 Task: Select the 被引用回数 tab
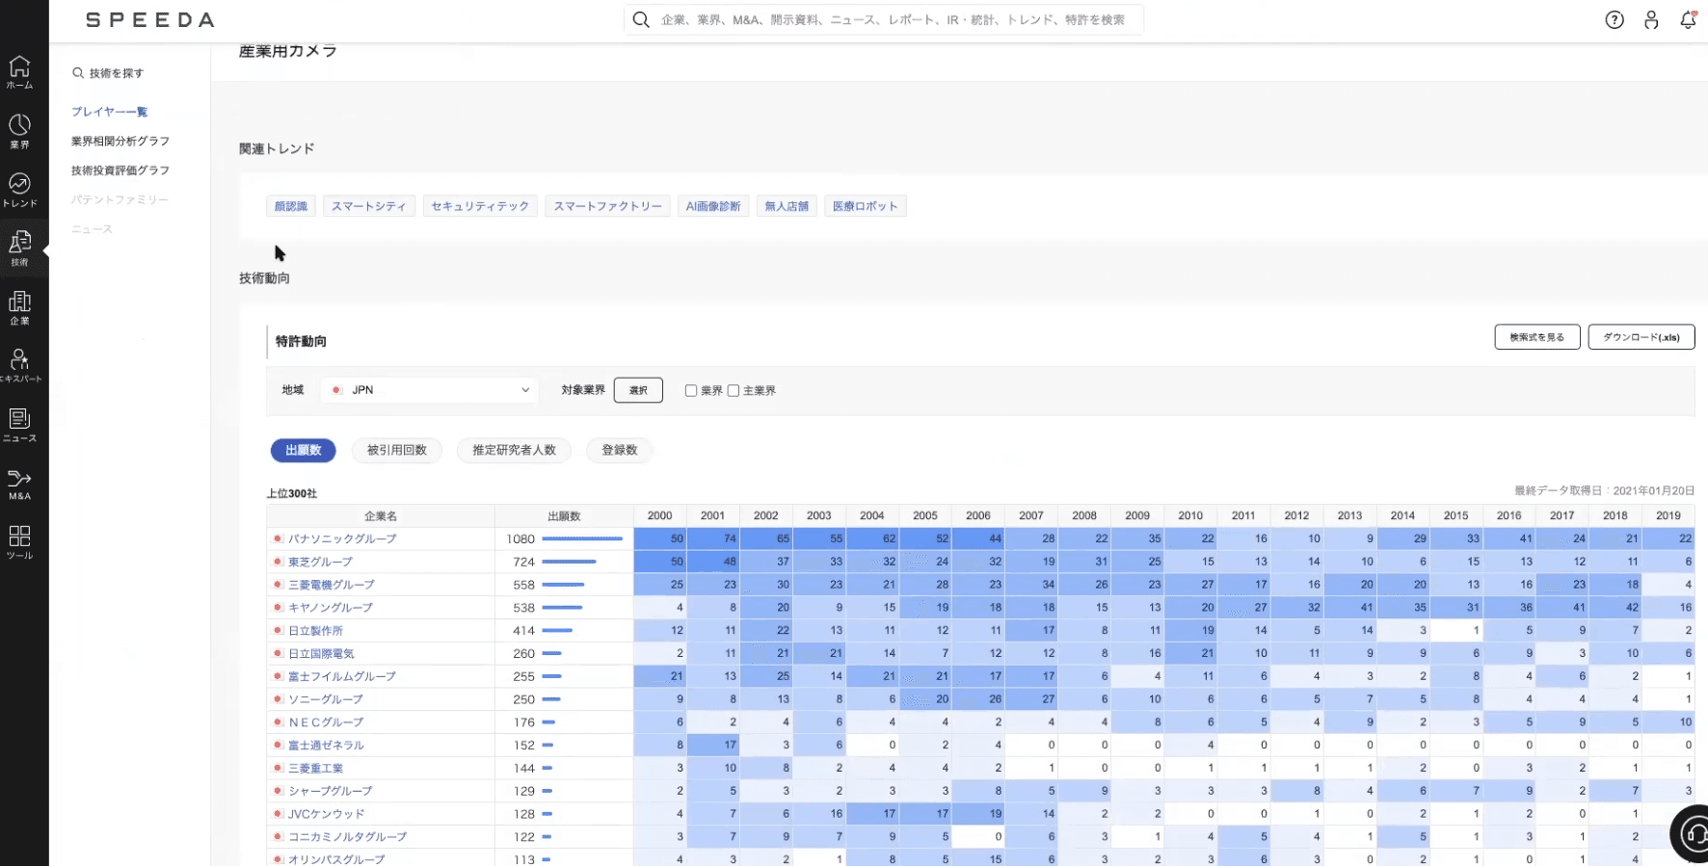[397, 450]
